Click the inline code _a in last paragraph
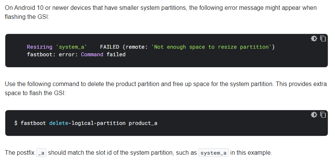 coord(41,153)
